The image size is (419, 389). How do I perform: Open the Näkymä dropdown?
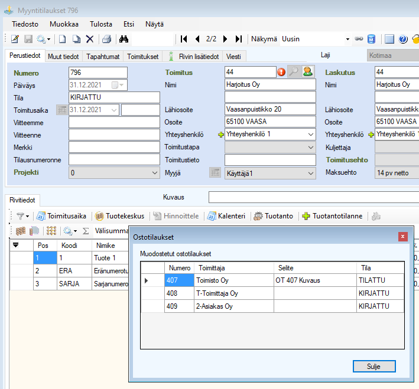click(x=347, y=39)
